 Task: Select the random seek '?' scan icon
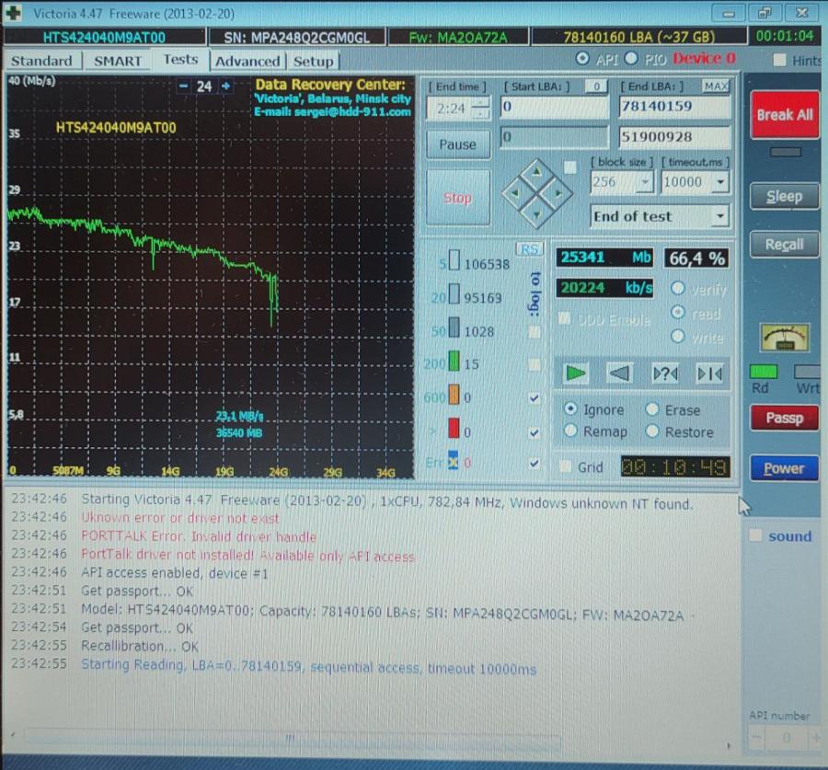pos(664,374)
